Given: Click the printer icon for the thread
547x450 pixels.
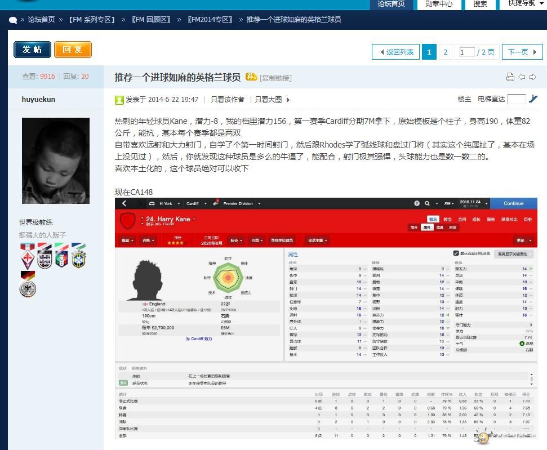Looking at the screenshot, I should [510, 77].
